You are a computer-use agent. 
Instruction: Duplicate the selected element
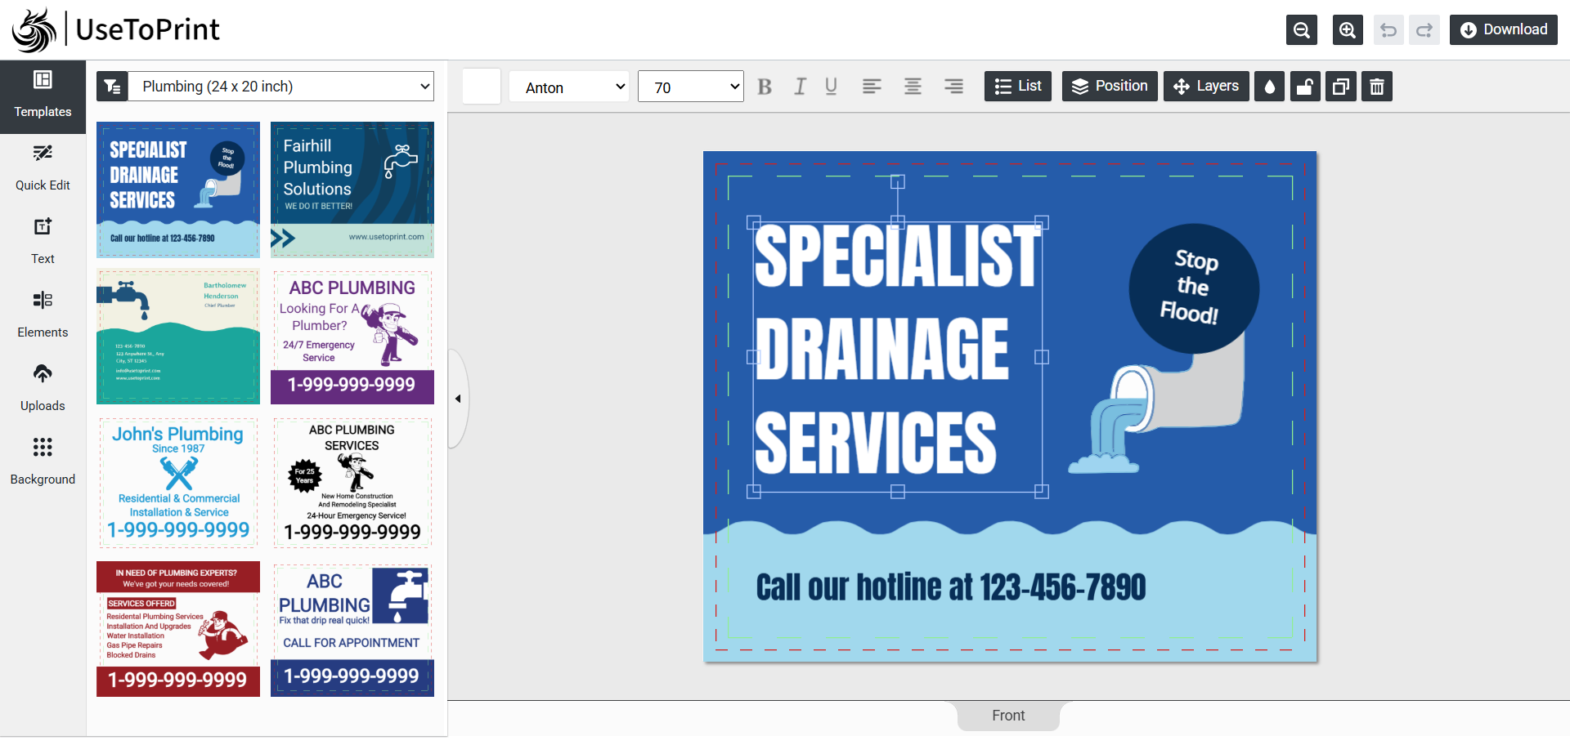click(1341, 87)
